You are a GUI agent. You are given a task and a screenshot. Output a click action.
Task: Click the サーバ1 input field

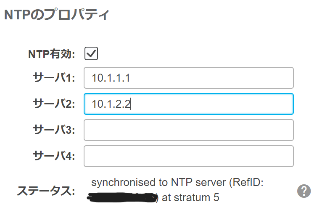[x=188, y=78]
